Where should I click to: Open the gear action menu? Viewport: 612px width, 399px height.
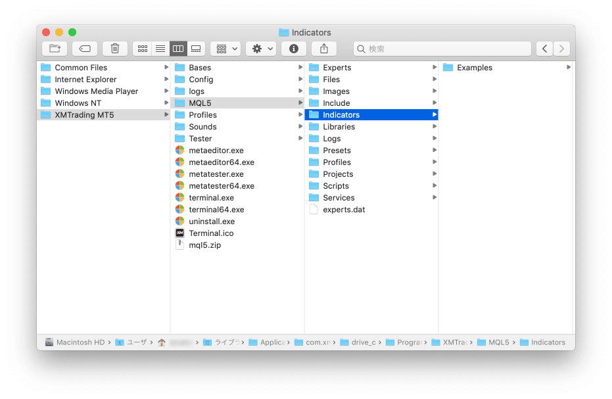[261, 49]
